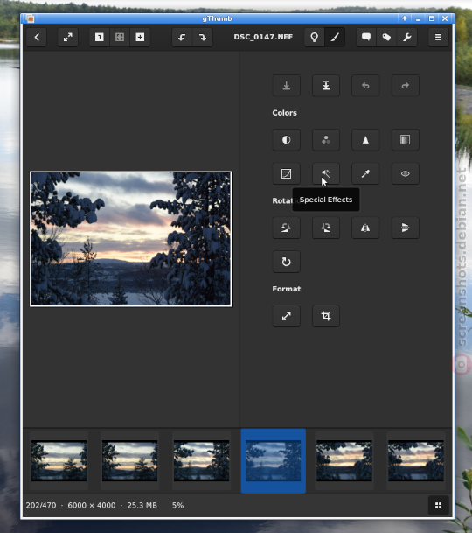Open the hamburger main menu
This screenshot has width=472, height=533.
coord(439,37)
